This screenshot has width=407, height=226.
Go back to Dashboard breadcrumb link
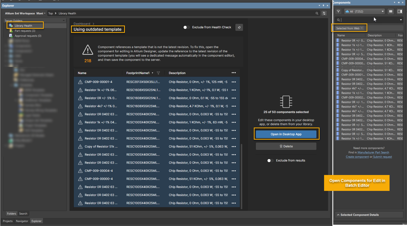point(82,24)
